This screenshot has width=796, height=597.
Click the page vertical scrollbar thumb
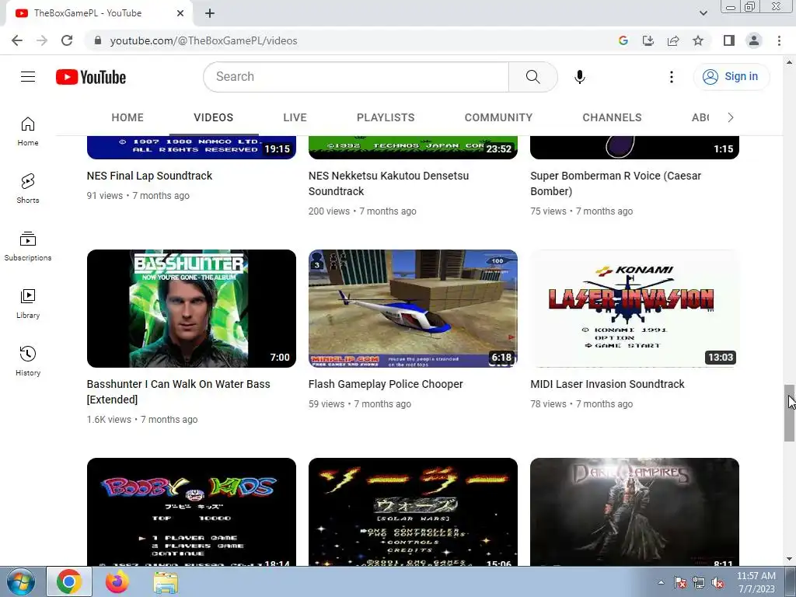click(789, 413)
